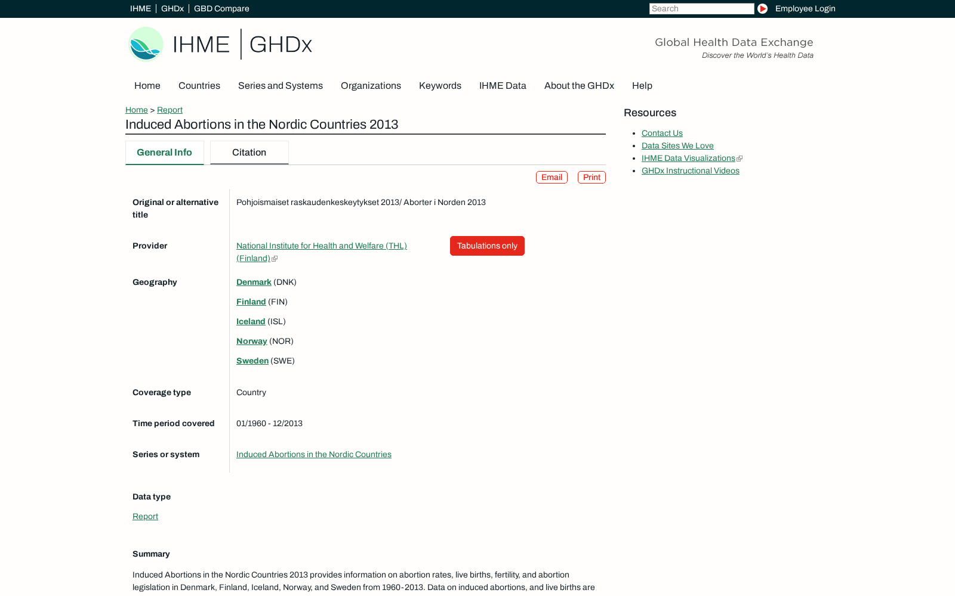The height and width of the screenshot is (596, 955).
Task: Open Norway geography link
Action: click(251, 342)
